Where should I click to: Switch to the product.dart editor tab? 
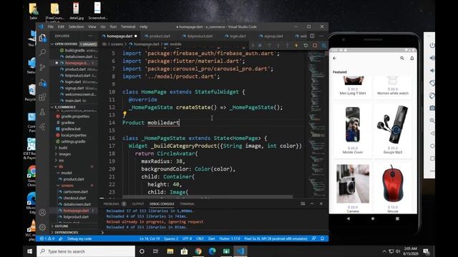160,36
